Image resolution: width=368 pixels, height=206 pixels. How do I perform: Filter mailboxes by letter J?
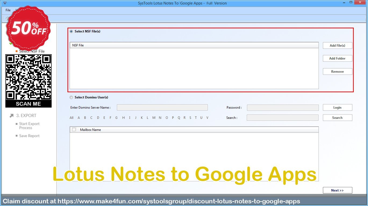point(136,118)
